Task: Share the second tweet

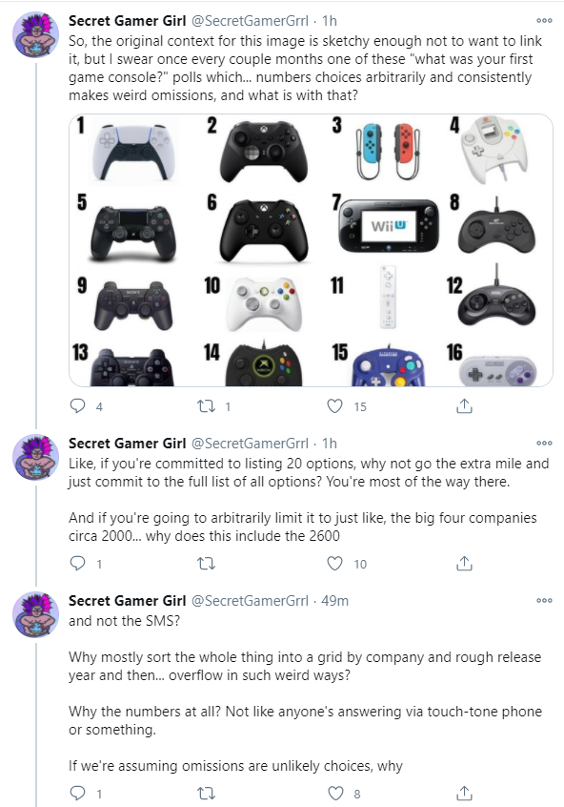Action: [464, 564]
